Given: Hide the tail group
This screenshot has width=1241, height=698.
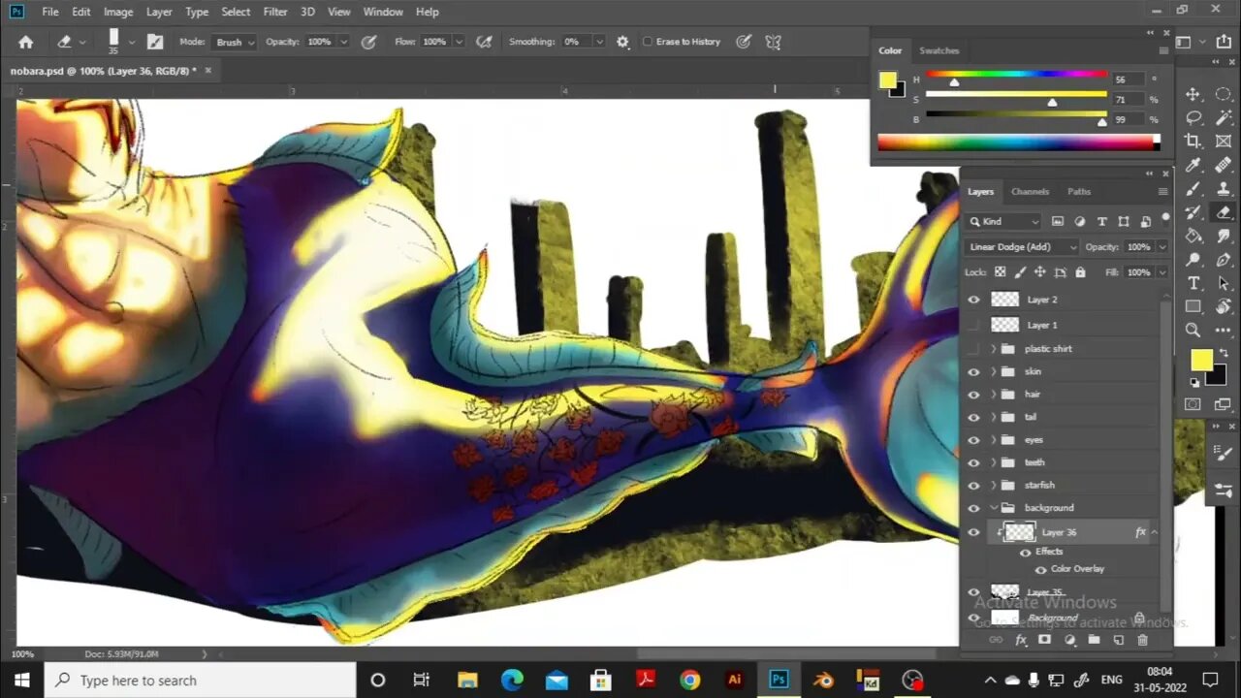Looking at the screenshot, I should [x=974, y=417].
